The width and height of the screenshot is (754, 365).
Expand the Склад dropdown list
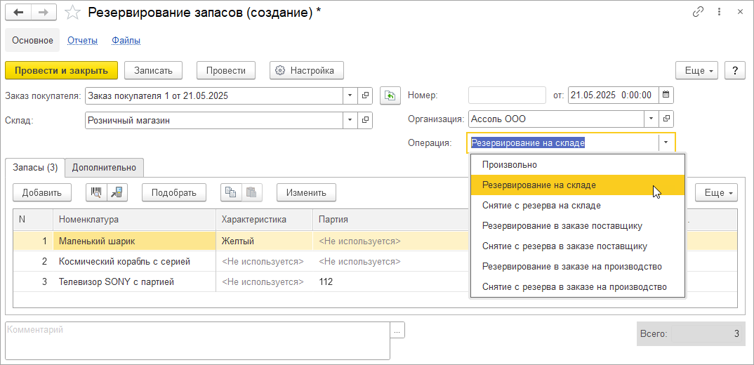pos(350,120)
